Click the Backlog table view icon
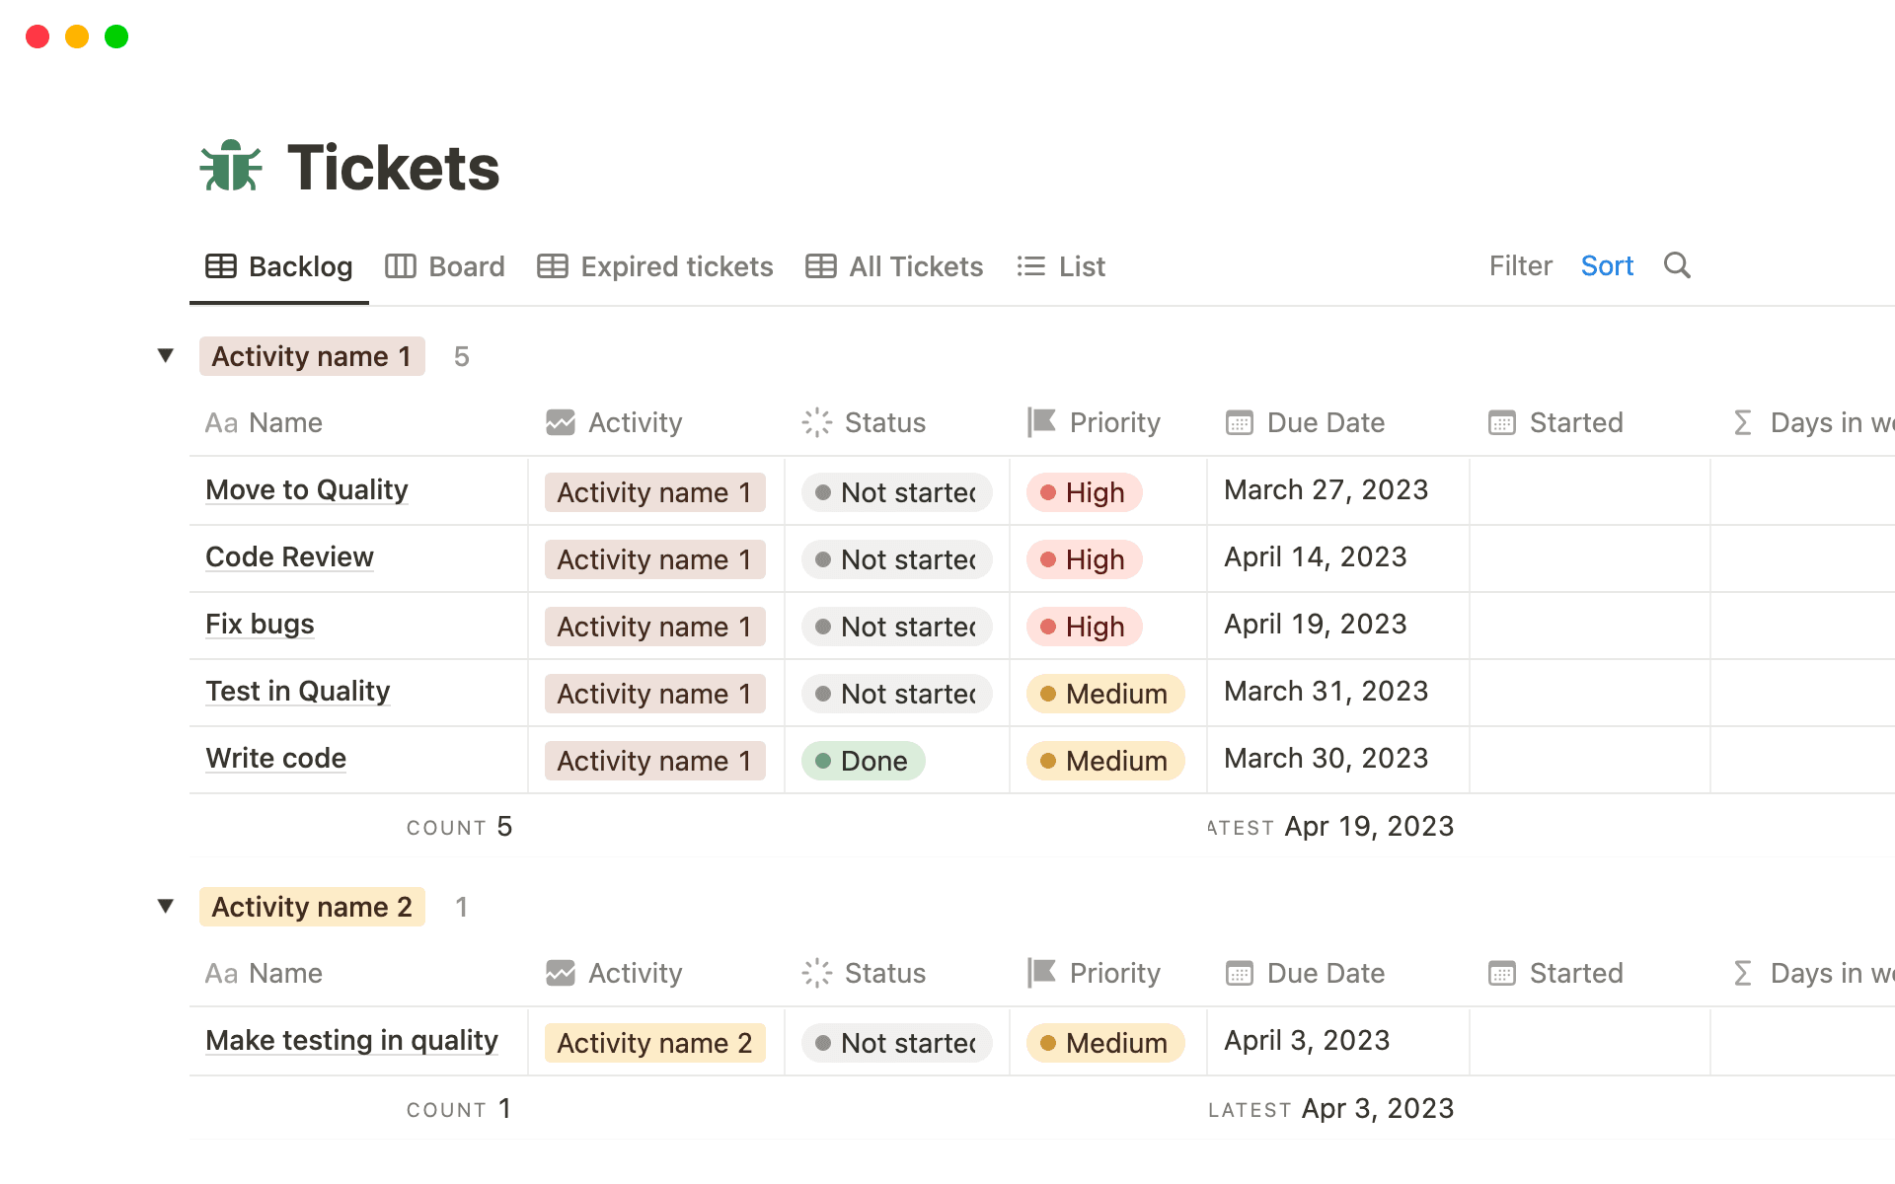This screenshot has height=1184, width=1895. 221,266
